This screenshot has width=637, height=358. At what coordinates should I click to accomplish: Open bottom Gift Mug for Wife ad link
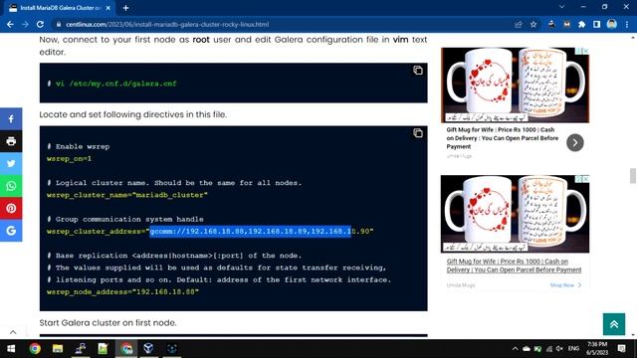point(514,266)
